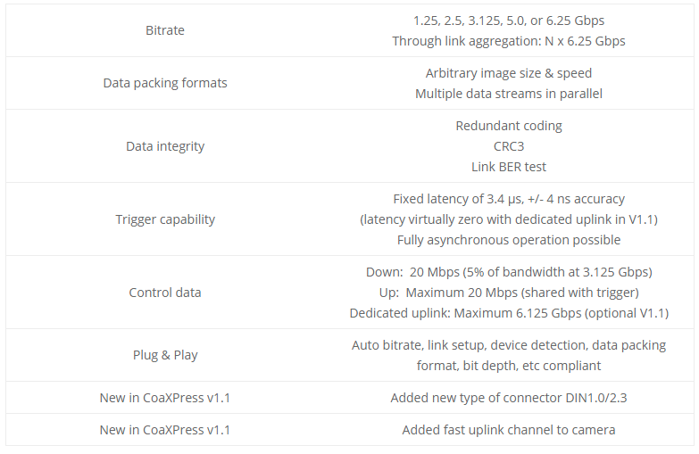Select the Plug & Play label
The height and width of the screenshot is (454, 699).
pos(165,355)
